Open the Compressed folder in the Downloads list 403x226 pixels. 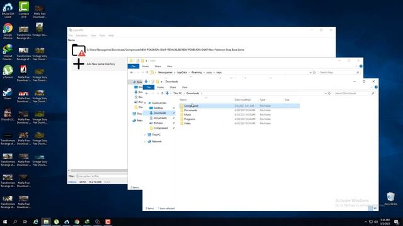[x=191, y=106]
